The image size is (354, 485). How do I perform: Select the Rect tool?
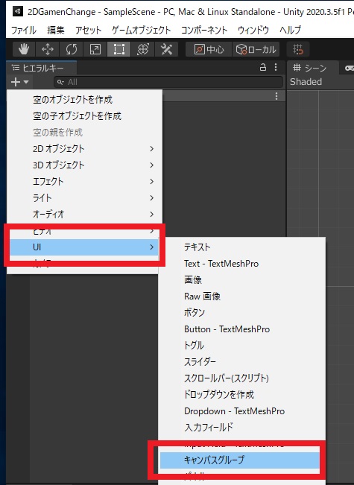pyautogui.click(x=118, y=49)
